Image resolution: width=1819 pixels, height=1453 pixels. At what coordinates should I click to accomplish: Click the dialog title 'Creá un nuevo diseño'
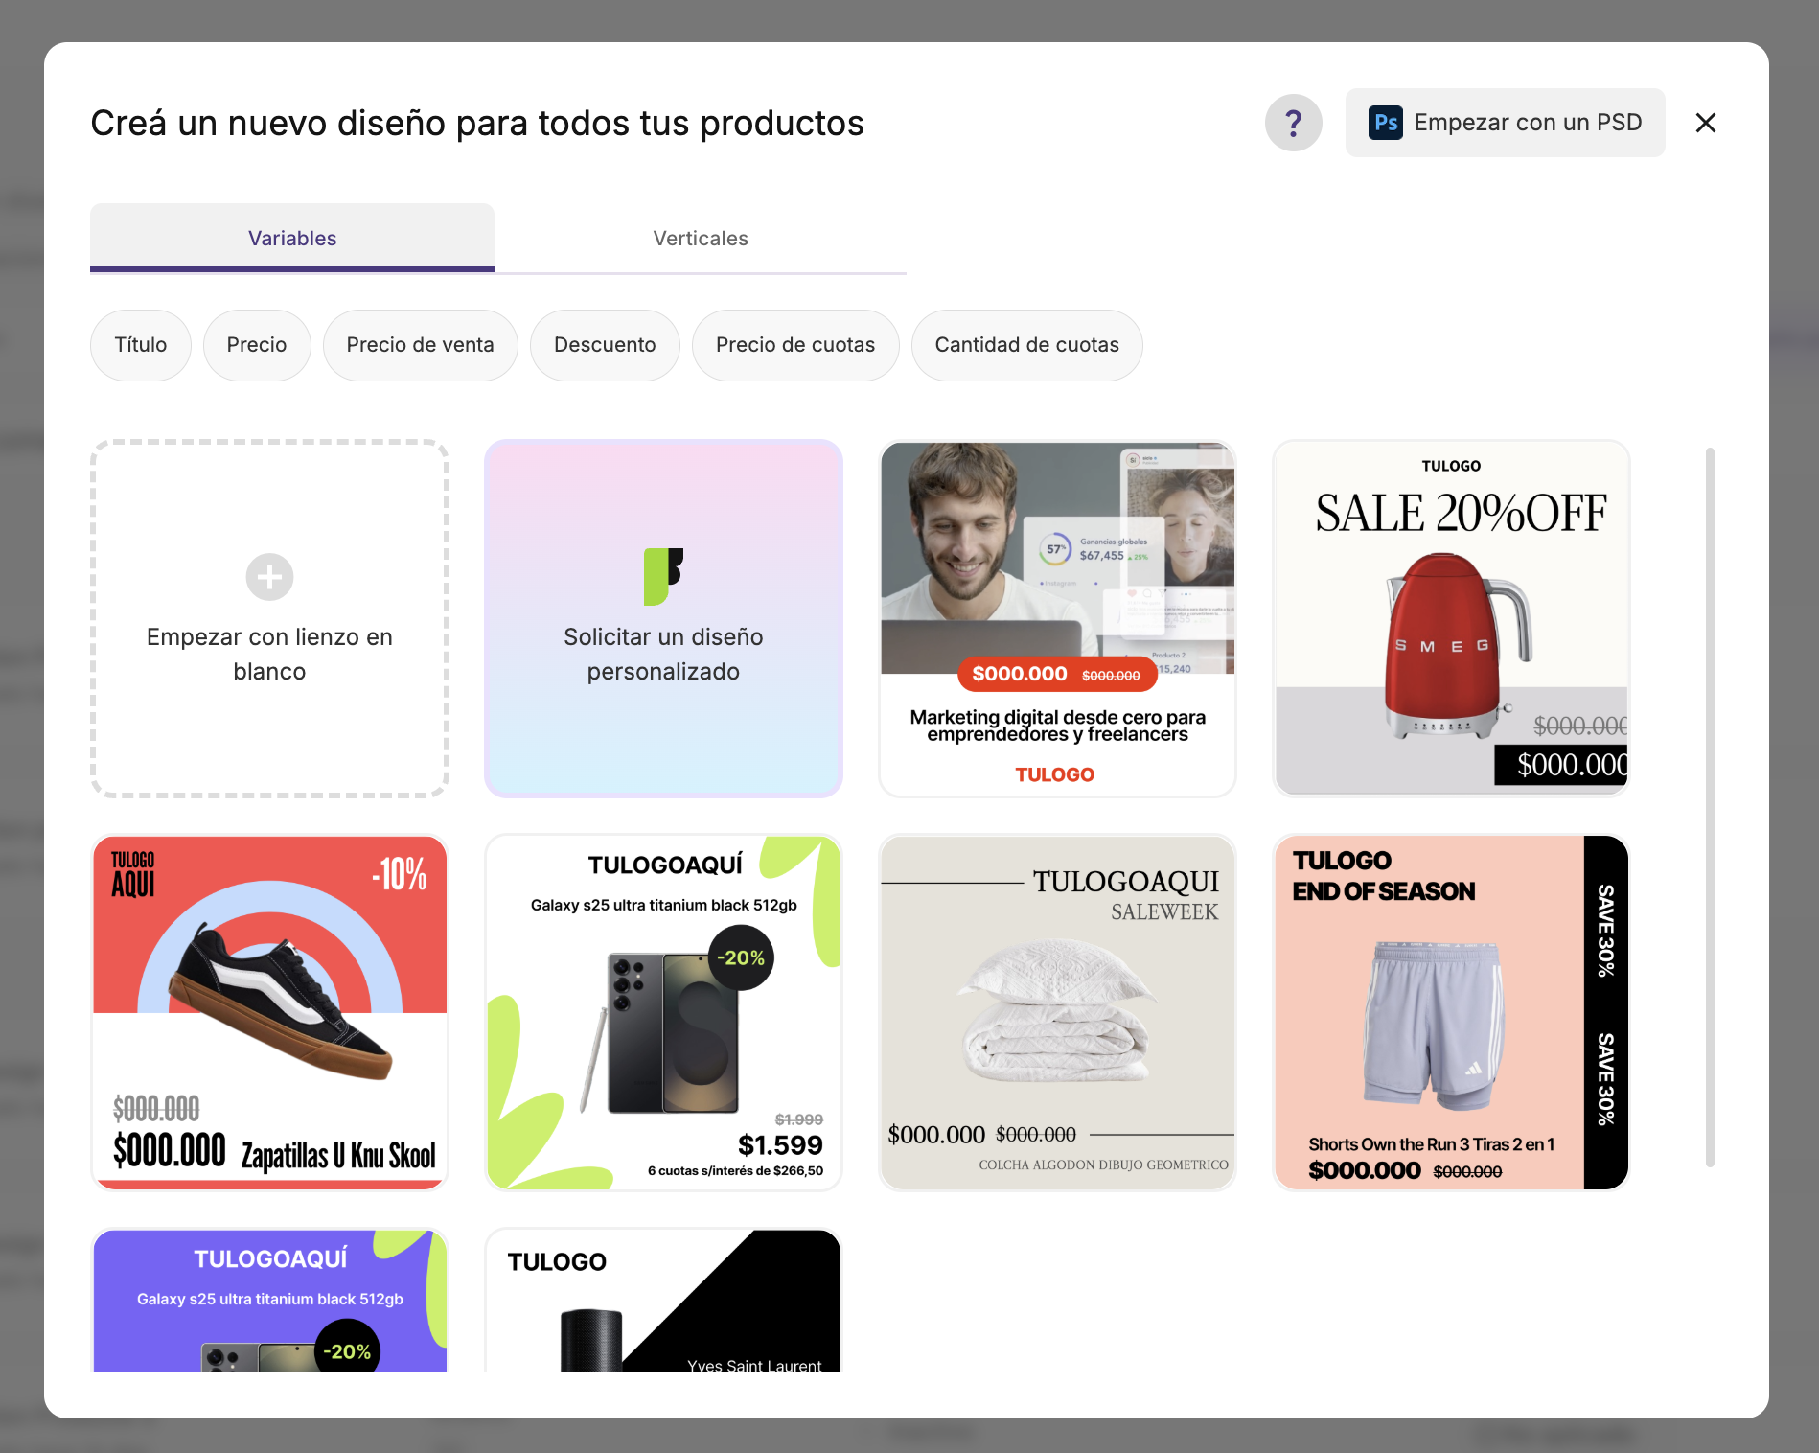(477, 124)
